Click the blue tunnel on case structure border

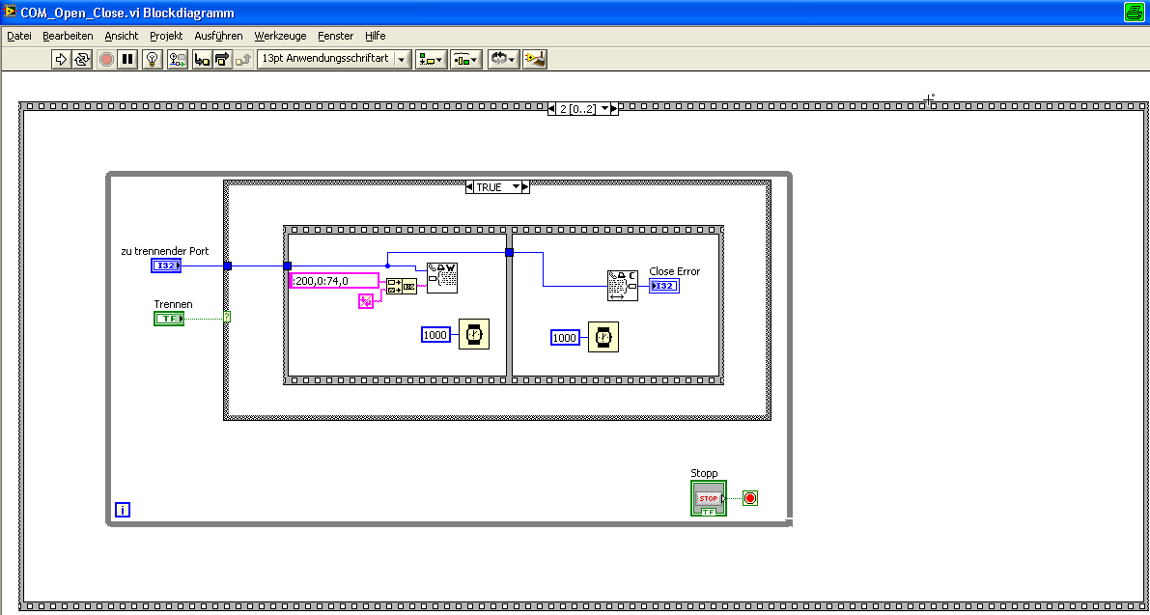tap(227, 266)
